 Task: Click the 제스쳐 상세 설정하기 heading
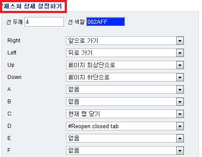[x=33, y=6]
